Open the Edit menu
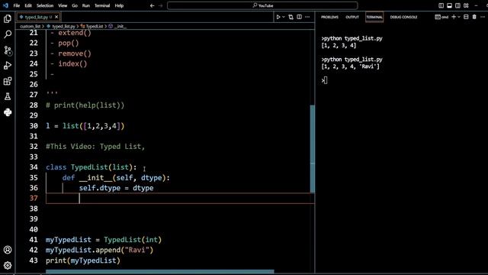Viewport: 488px width, 275px height. coord(28,5)
